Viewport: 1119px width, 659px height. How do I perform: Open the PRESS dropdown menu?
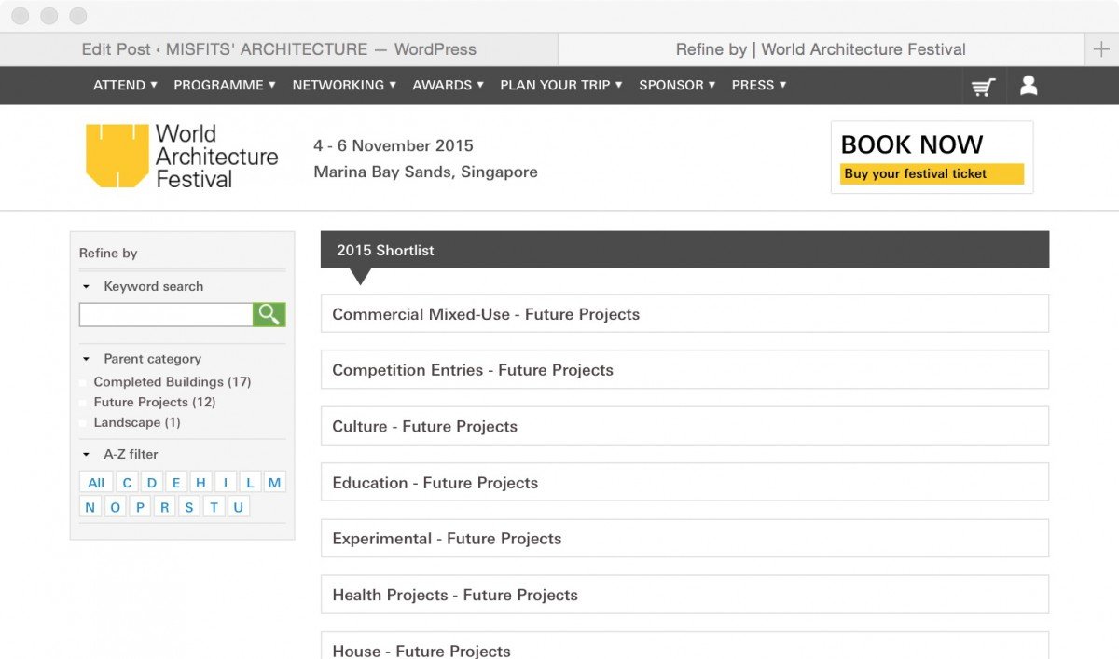coord(759,85)
